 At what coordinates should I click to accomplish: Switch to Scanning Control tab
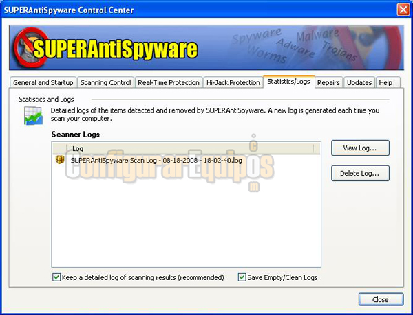coord(105,82)
